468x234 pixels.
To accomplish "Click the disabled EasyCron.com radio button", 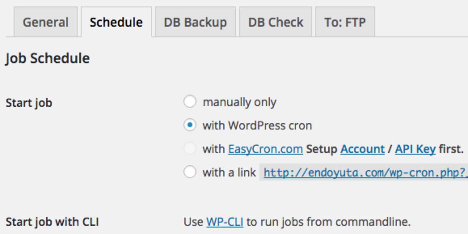I will [190, 149].
